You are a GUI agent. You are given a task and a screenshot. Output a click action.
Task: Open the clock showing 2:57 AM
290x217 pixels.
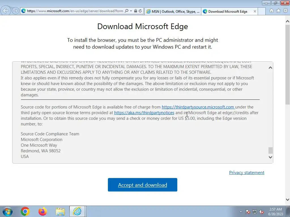tap(276, 212)
